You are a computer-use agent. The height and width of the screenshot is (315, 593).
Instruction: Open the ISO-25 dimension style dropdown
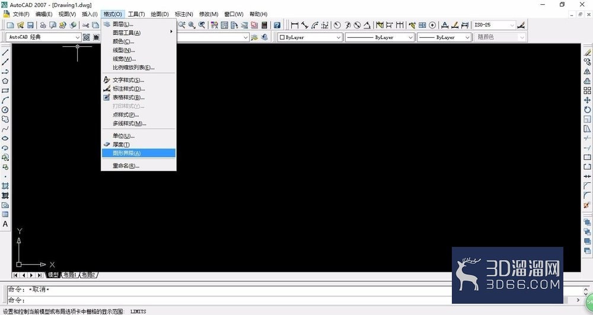coord(512,25)
